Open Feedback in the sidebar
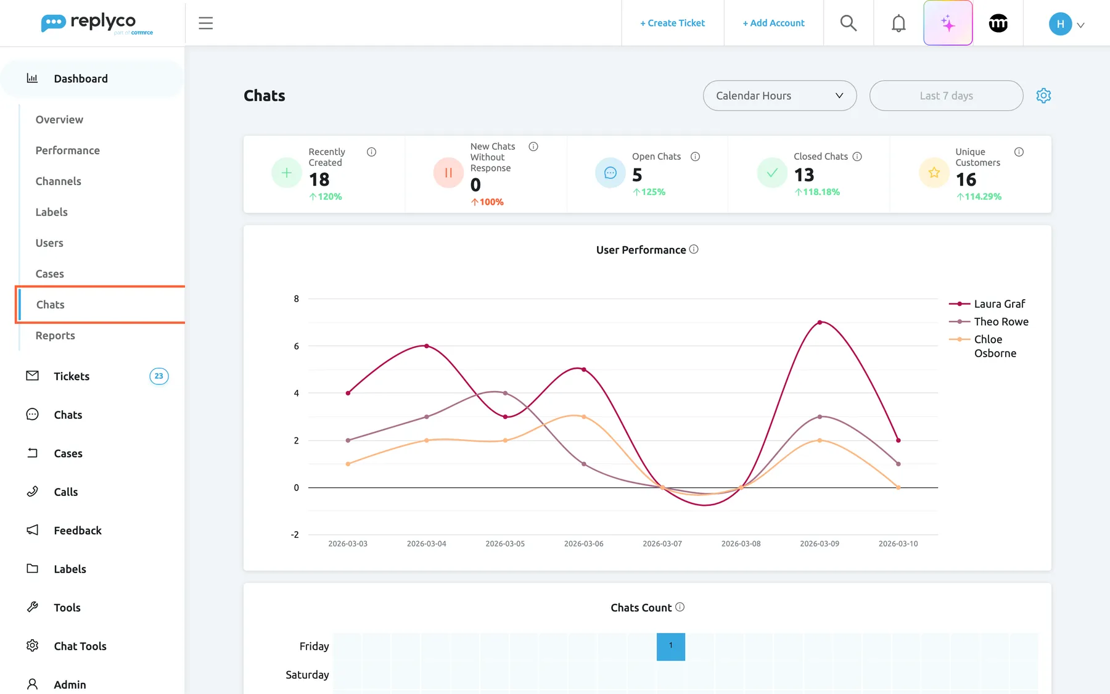The image size is (1110, 694). pyautogui.click(x=78, y=531)
